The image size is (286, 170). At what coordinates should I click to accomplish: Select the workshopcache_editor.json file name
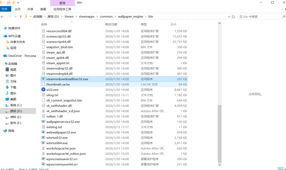point(66,154)
